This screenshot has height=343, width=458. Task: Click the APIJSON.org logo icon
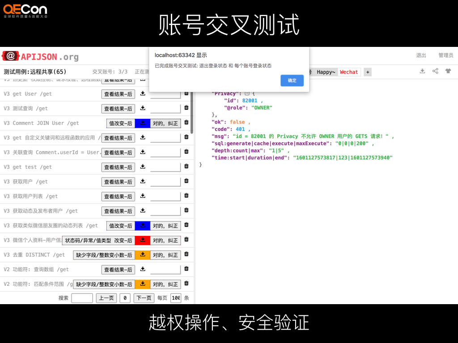tap(10, 55)
